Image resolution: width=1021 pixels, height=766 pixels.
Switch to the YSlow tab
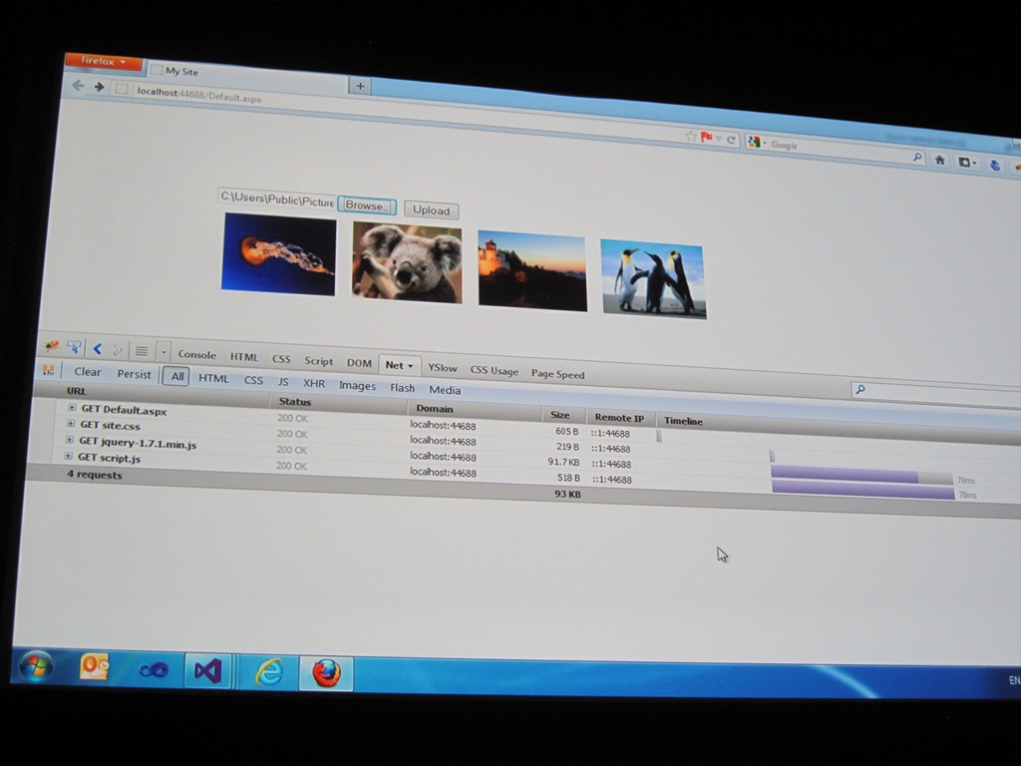pos(442,367)
